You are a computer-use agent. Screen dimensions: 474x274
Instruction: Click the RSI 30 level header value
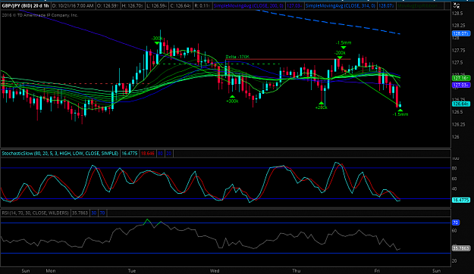coord(94,213)
